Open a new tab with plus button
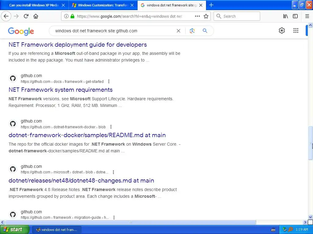Image resolution: width=313 pixels, height=234 pixels. 211,5
